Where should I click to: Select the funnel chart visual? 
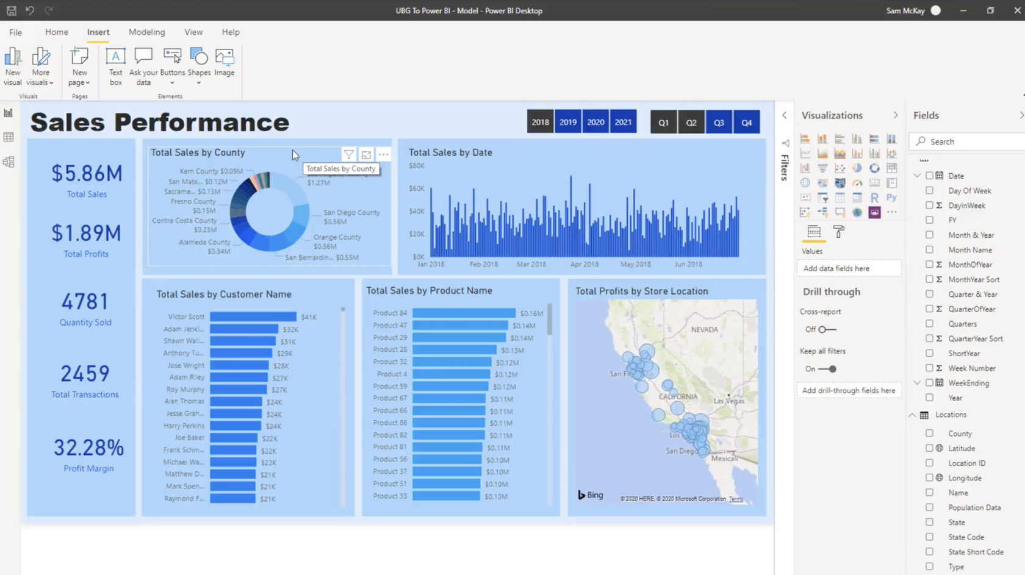tap(822, 168)
